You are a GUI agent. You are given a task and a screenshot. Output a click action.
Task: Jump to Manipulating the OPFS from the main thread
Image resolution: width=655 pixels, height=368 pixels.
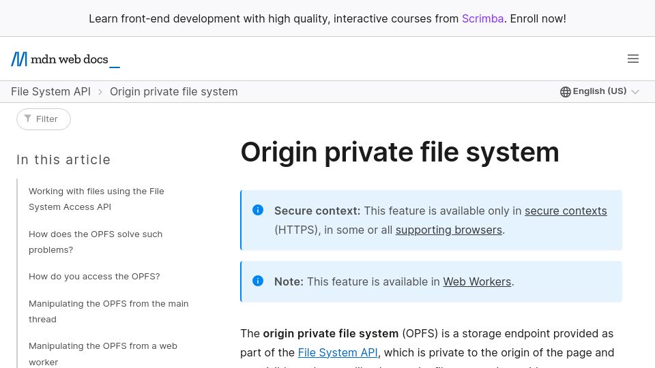(108, 311)
